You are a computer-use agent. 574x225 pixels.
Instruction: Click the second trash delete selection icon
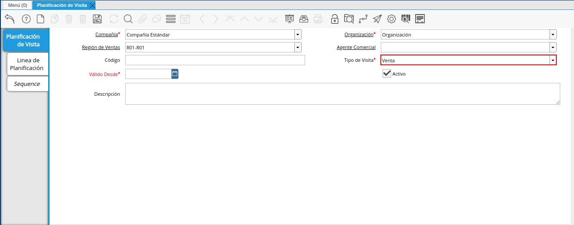click(83, 19)
